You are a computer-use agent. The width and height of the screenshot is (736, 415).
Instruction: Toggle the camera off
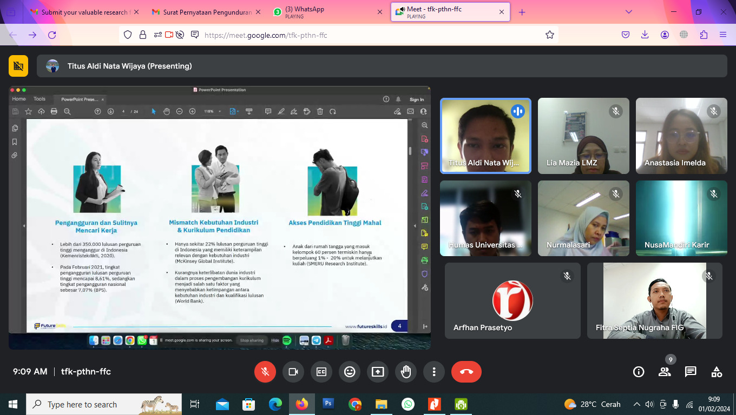pos(293,372)
